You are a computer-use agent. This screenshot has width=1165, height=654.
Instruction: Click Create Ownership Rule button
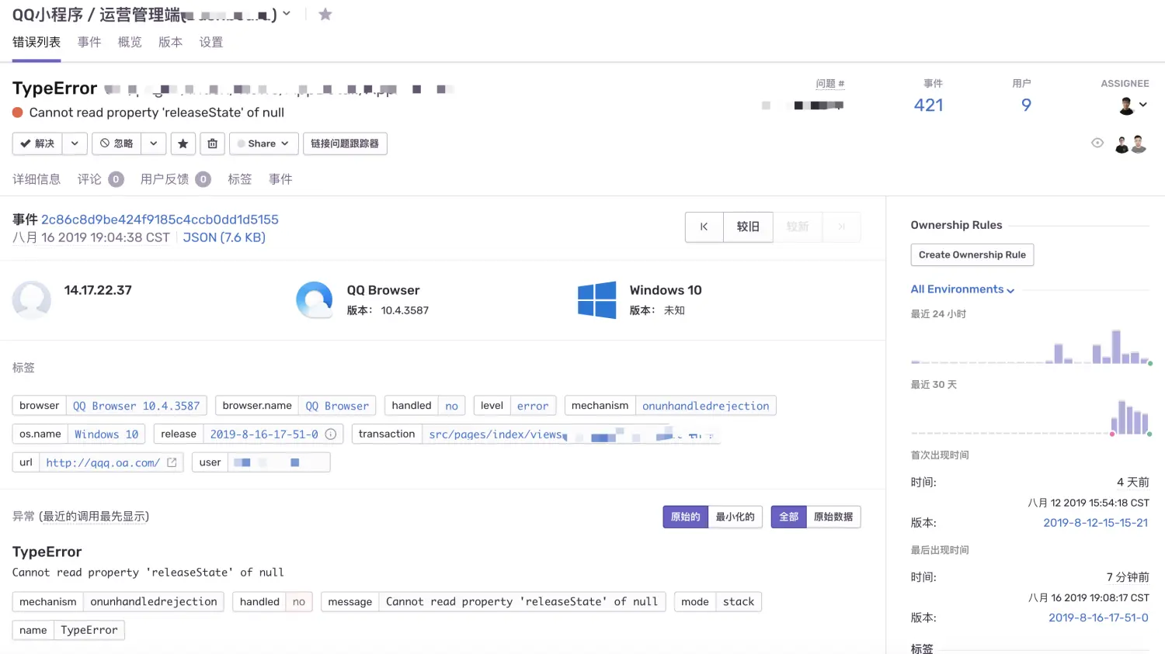click(972, 254)
